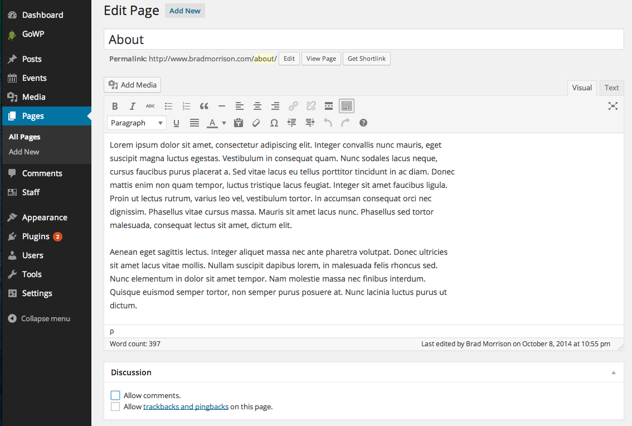Viewport: 632px width, 426px height.
Task: Check Allow trackbacks and pingbacks option
Action: (x=115, y=406)
